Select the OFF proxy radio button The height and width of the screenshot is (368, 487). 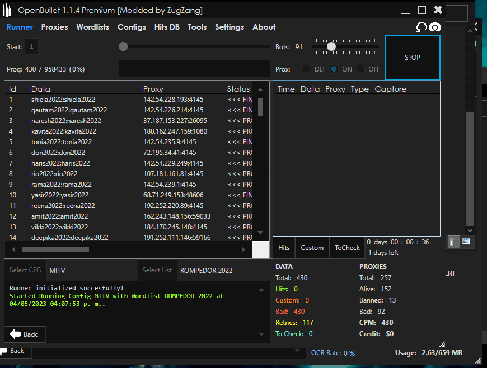coord(360,69)
